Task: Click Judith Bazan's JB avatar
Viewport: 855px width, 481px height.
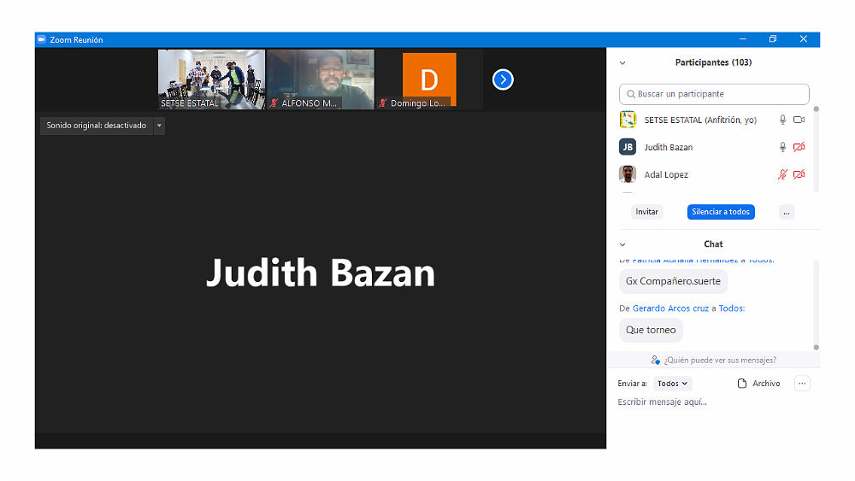Action: click(628, 147)
